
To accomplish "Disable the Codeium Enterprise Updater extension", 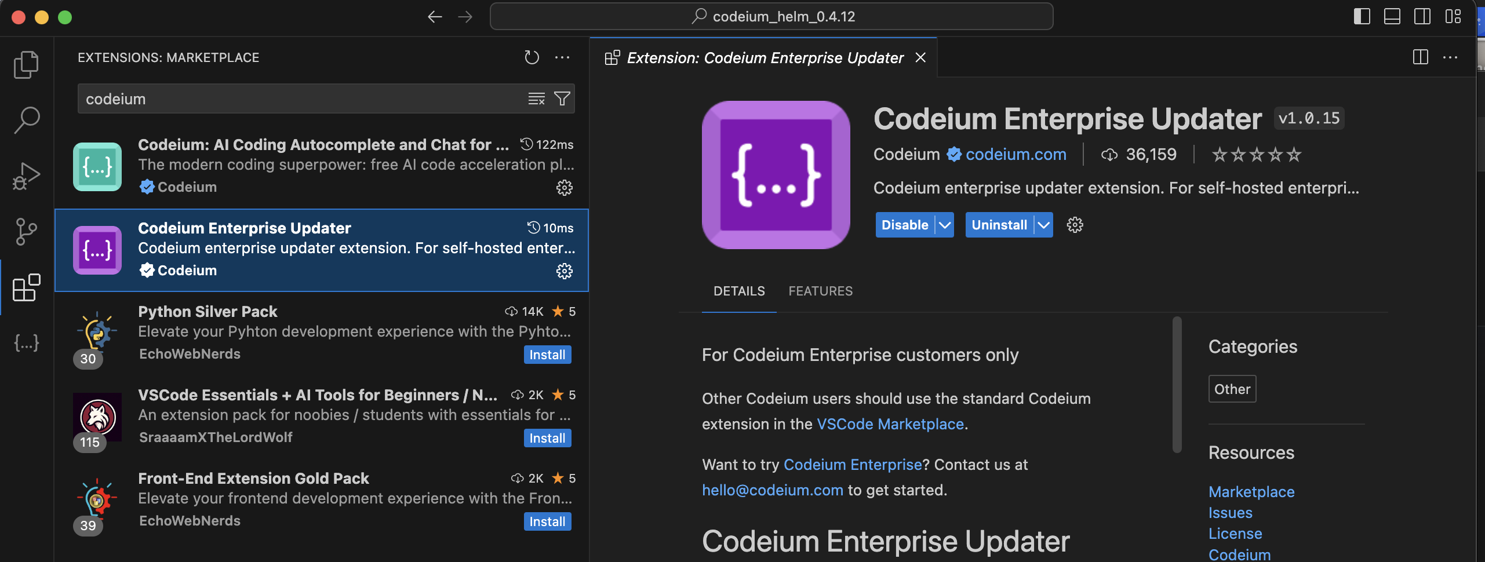I will [x=905, y=225].
